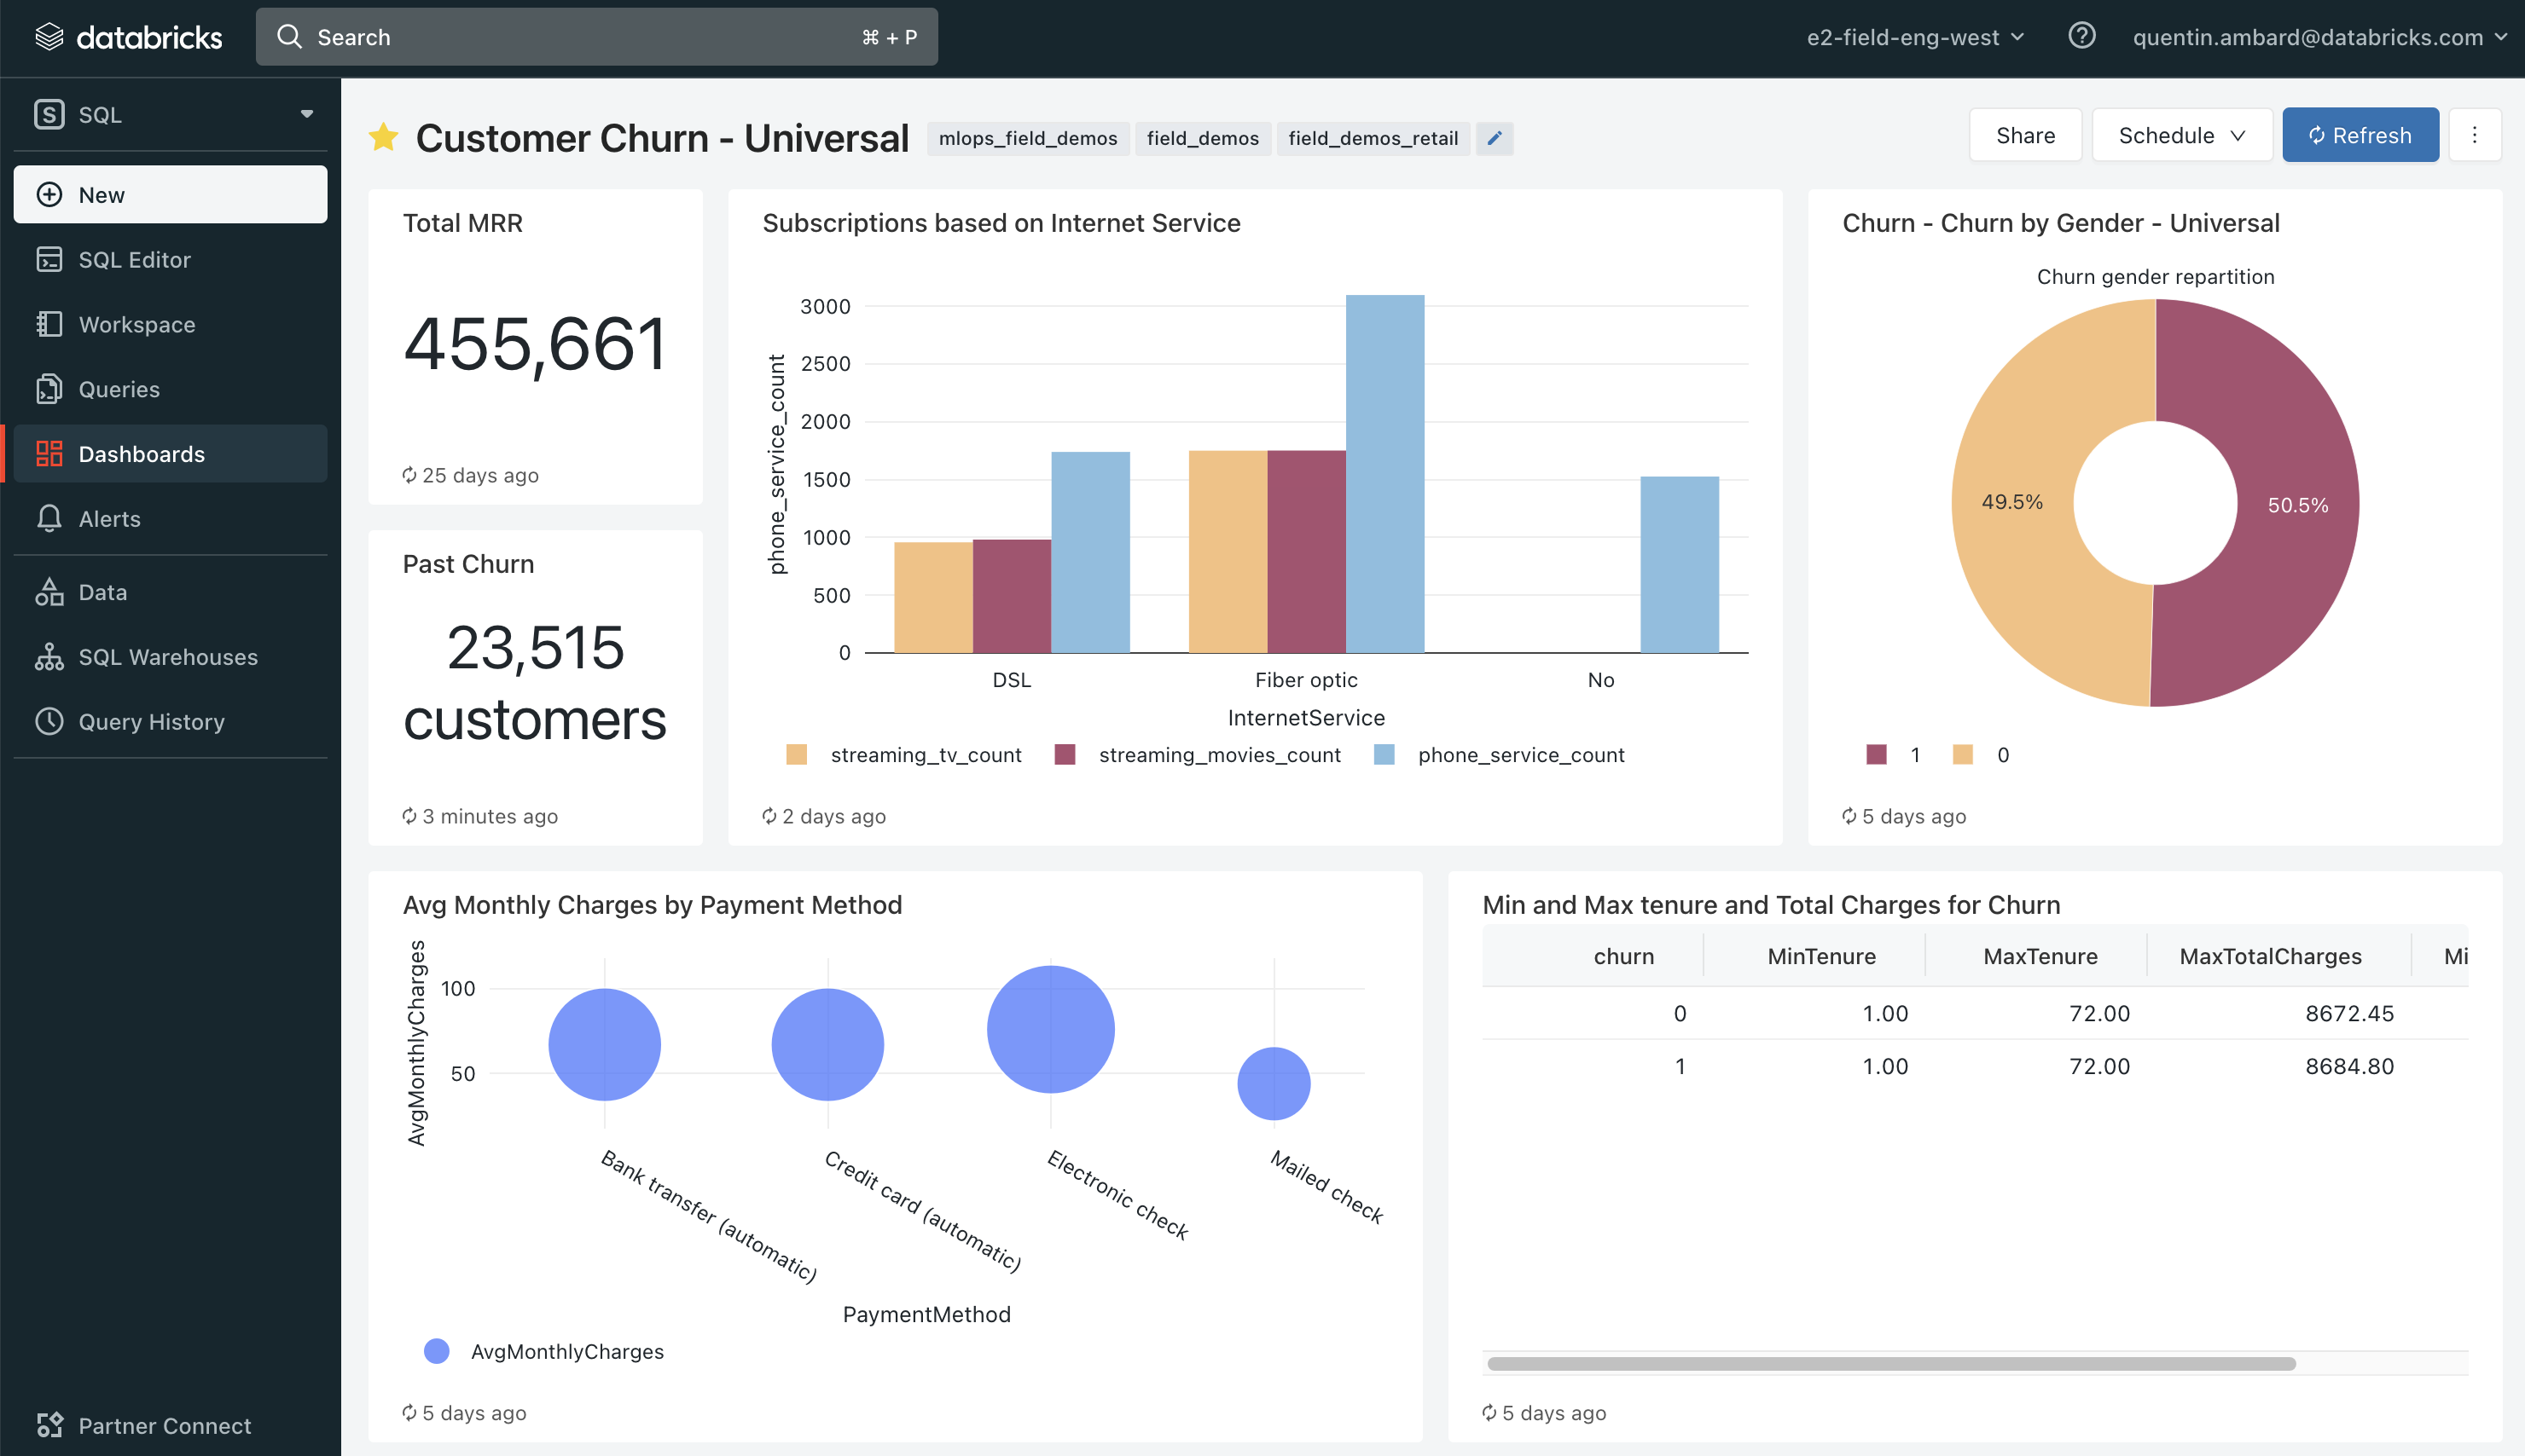Toggle phone_service_count legend series

tap(1500, 755)
